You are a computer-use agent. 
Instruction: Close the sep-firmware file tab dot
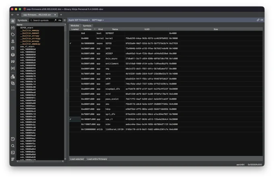[55, 15]
